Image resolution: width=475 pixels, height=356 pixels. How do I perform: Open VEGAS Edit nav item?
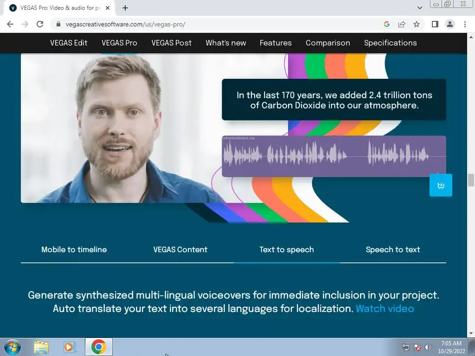pos(69,43)
